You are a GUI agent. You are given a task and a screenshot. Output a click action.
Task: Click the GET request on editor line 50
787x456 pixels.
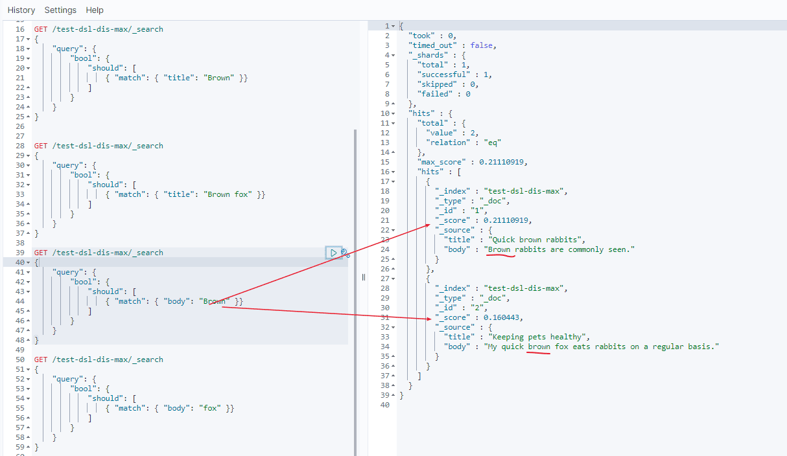pos(99,359)
